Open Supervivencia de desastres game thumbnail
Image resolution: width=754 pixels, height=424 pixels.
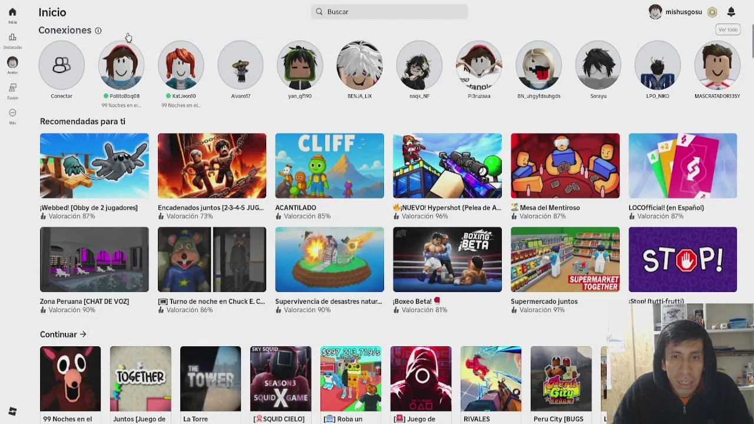click(x=329, y=260)
